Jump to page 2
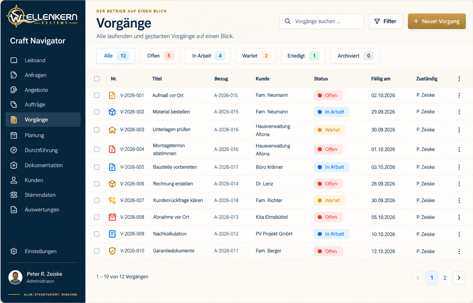This screenshot has height=303, width=473. tap(445, 278)
